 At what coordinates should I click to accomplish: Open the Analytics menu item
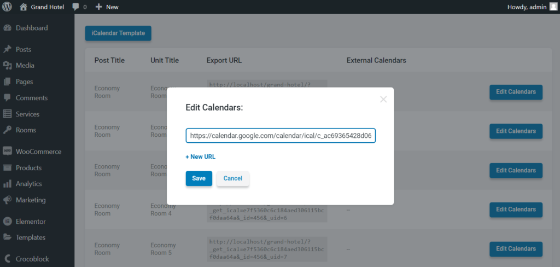coord(28,184)
